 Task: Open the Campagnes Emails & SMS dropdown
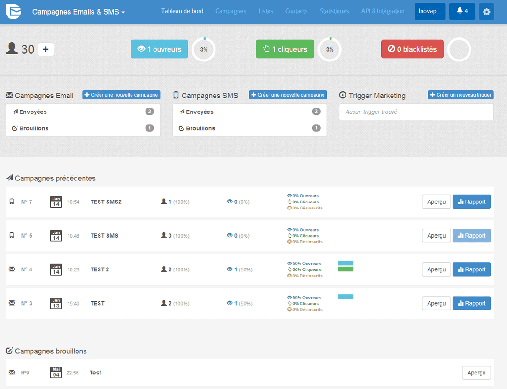coord(78,12)
